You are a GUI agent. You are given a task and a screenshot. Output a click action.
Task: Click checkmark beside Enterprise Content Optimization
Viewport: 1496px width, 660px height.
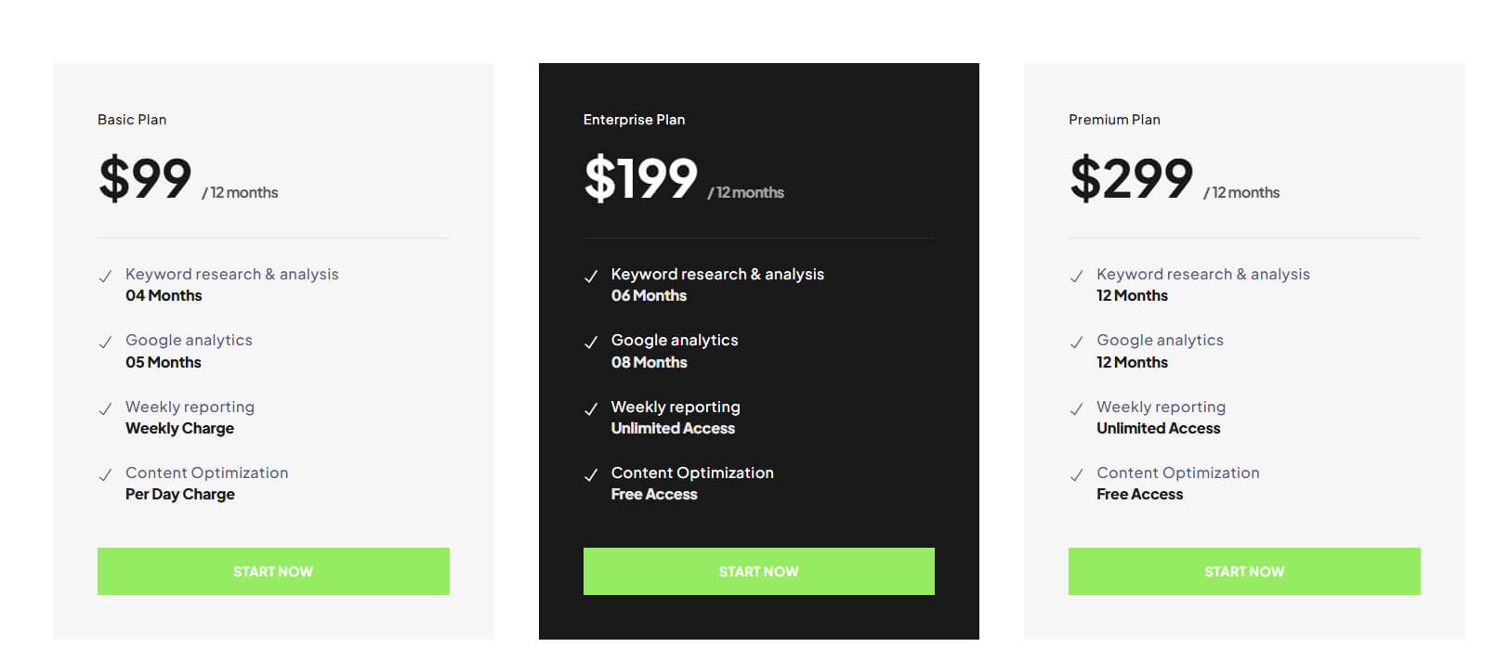point(591,475)
